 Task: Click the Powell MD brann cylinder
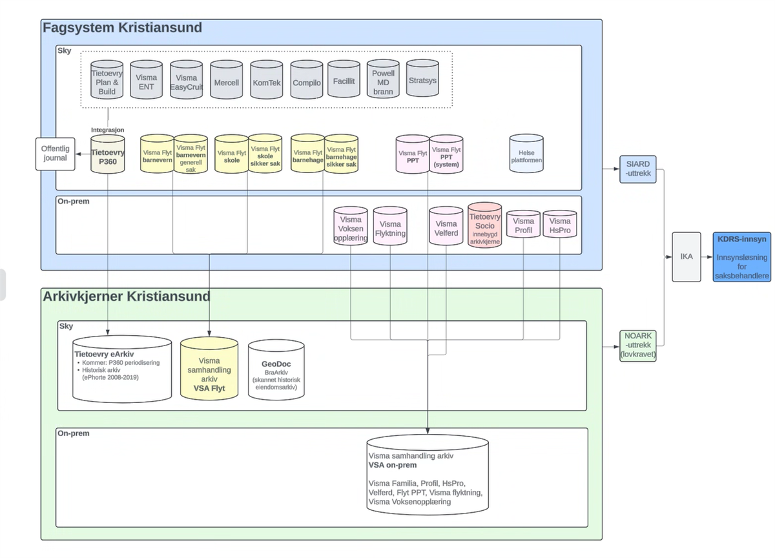point(384,80)
